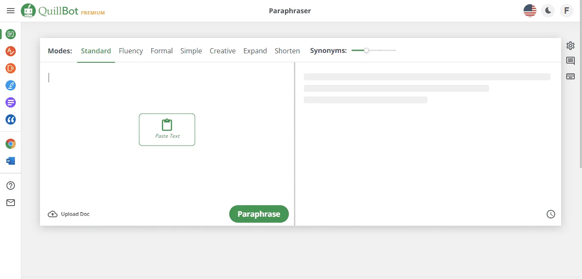This screenshot has width=582, height=279.
Task: Open the feedback comment icon
Action: click(570, 61)
